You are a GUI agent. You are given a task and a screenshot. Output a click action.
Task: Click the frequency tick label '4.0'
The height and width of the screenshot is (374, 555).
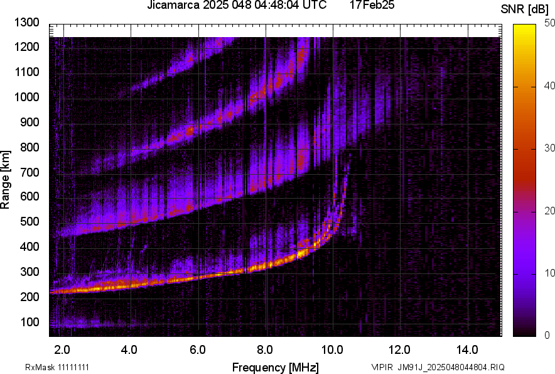coord(129,350)
